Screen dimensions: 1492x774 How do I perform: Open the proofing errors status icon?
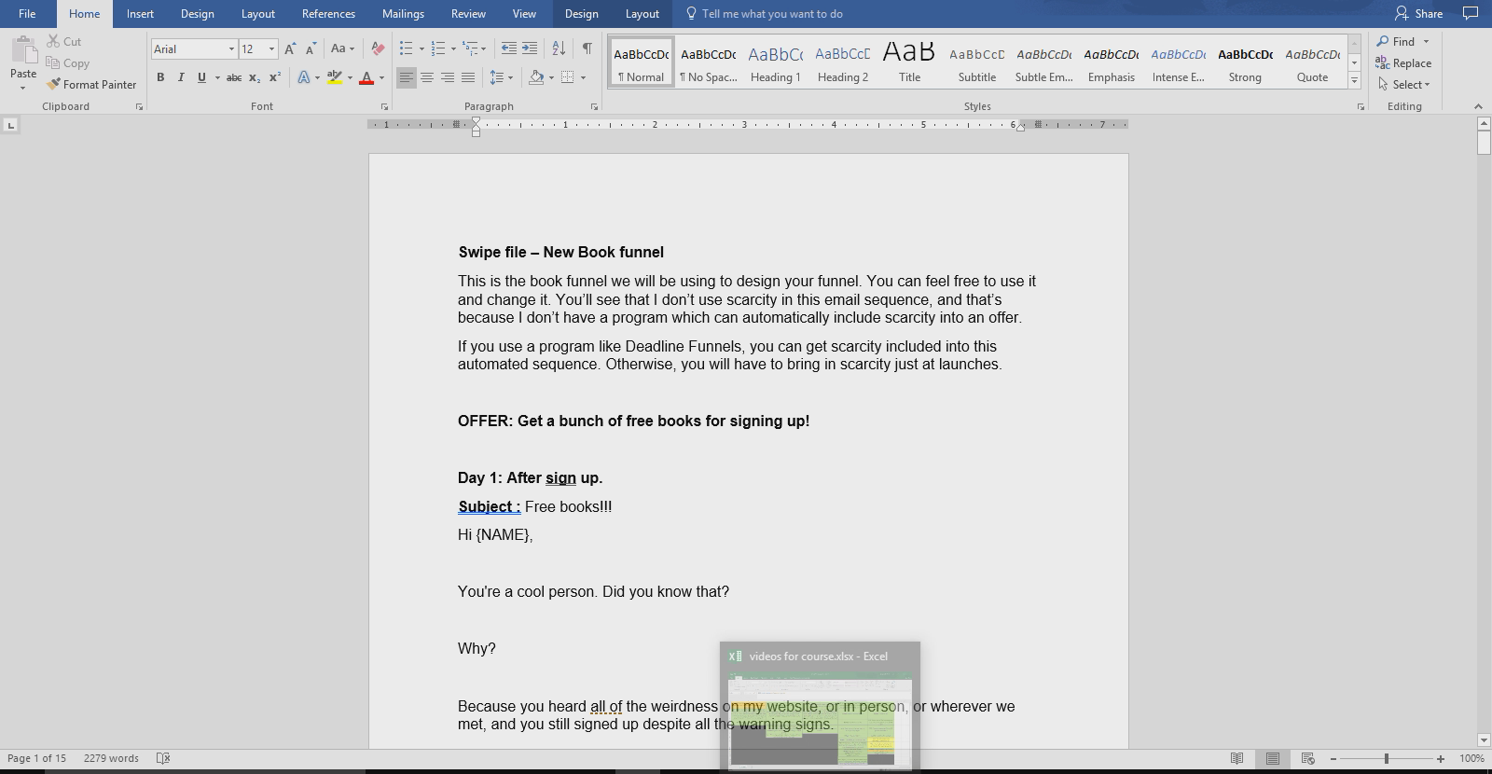tap(163, 758)
